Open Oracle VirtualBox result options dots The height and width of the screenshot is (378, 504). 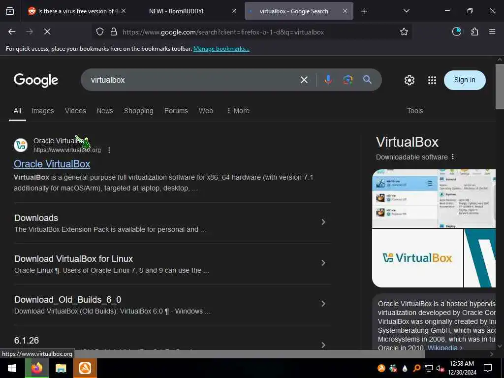[109, 150]
